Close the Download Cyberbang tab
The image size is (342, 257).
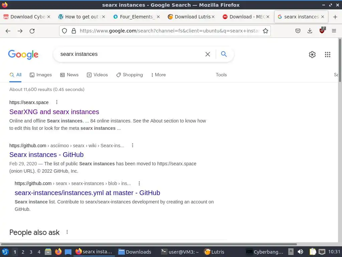pyautogui.click(x=49, y=17)
